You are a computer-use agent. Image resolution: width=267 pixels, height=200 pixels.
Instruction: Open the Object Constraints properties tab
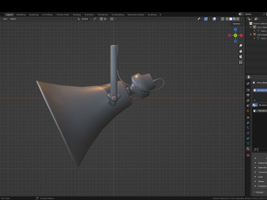pyautogui.click(x=248, y=138)
